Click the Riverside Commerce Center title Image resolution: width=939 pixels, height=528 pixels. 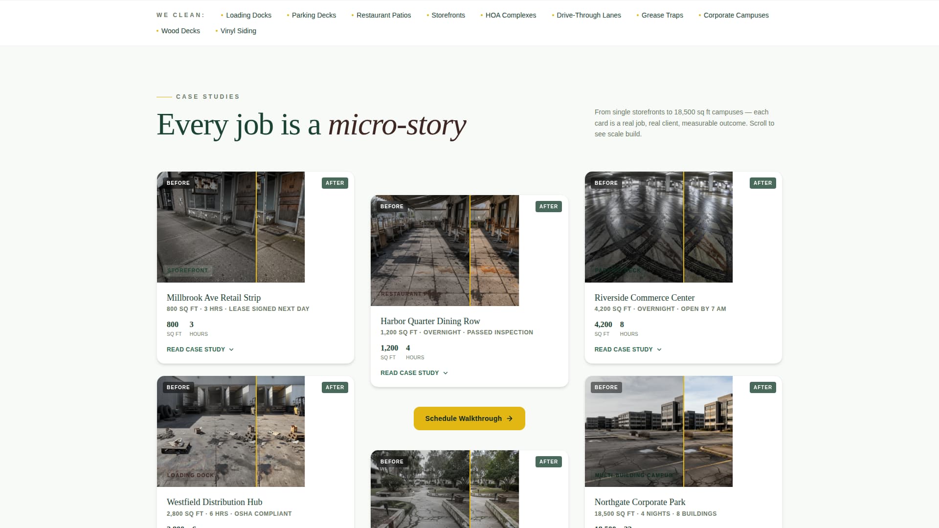[645, 298]
